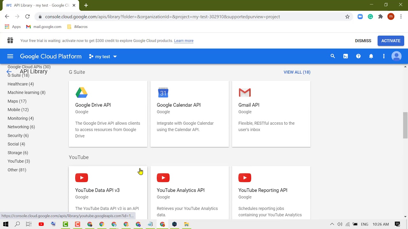408x229 pixels.
Task: Show hidden system tray icons chevron
Action: (x=332, y=224)
